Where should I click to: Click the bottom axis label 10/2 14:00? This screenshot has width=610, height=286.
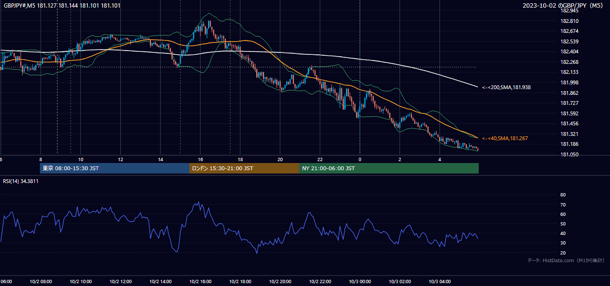click(x=160, y=282)
